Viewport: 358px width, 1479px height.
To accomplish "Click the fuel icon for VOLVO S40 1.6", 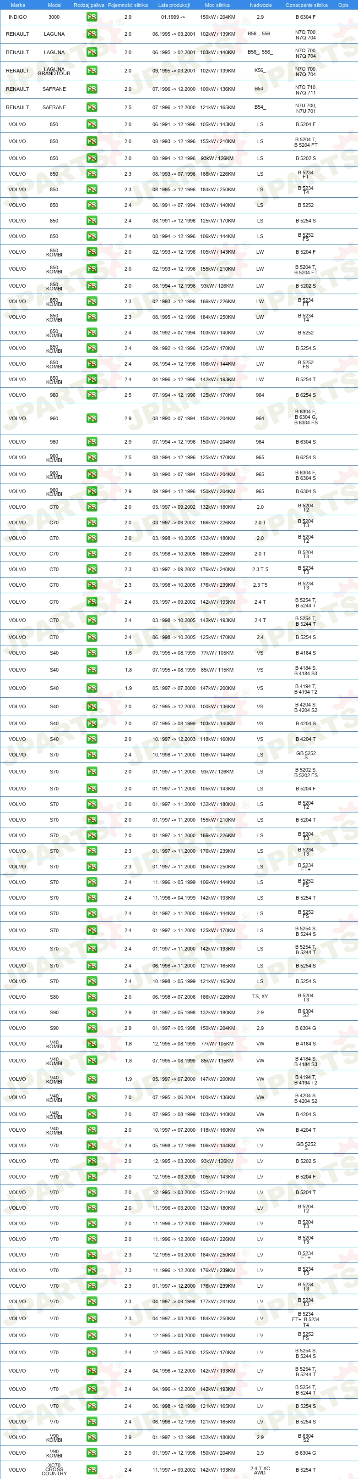I will point(92,653).
